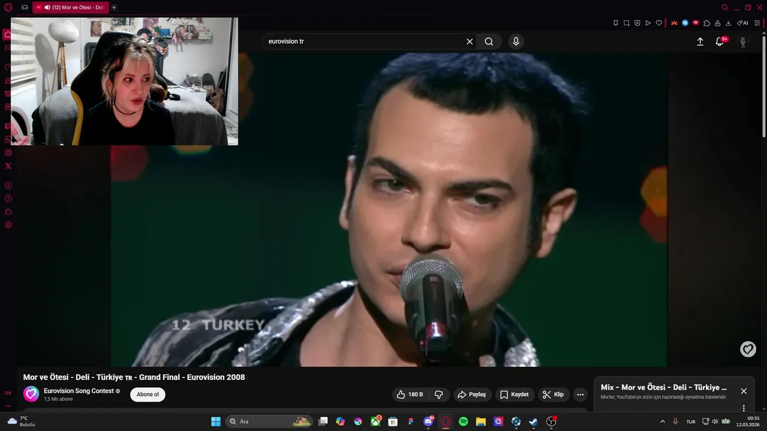The height and width of the screenshot is (431, 767).
Task: Add page to bookmarks with heart icon
Action: point(659,23)
